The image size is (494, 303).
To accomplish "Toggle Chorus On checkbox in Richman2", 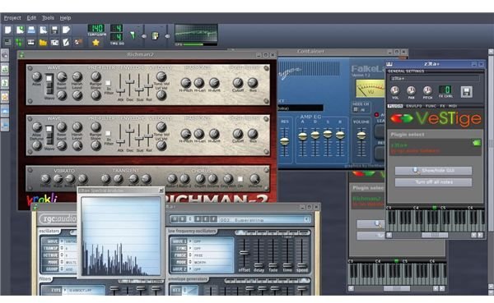I will point(240,179).
